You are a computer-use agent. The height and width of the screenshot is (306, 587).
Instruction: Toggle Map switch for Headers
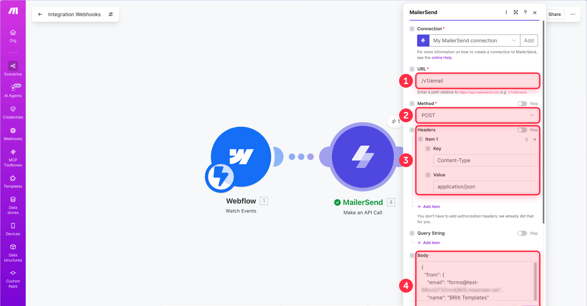[x=522, y=130]
